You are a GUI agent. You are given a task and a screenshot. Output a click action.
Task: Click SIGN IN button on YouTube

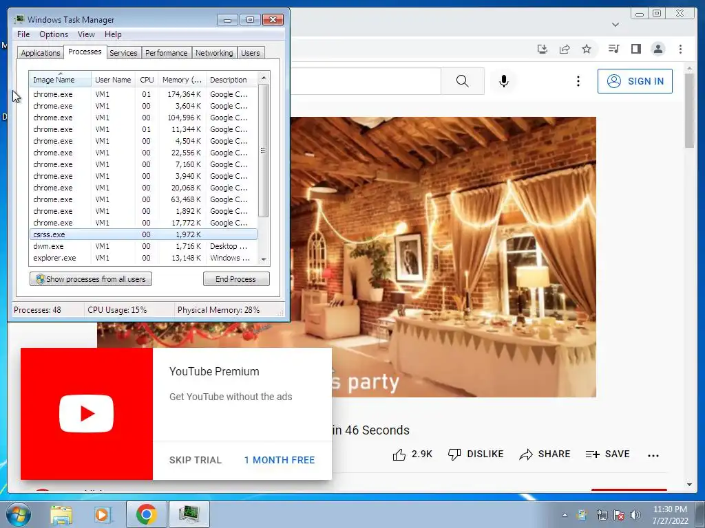tap(635, 81)
